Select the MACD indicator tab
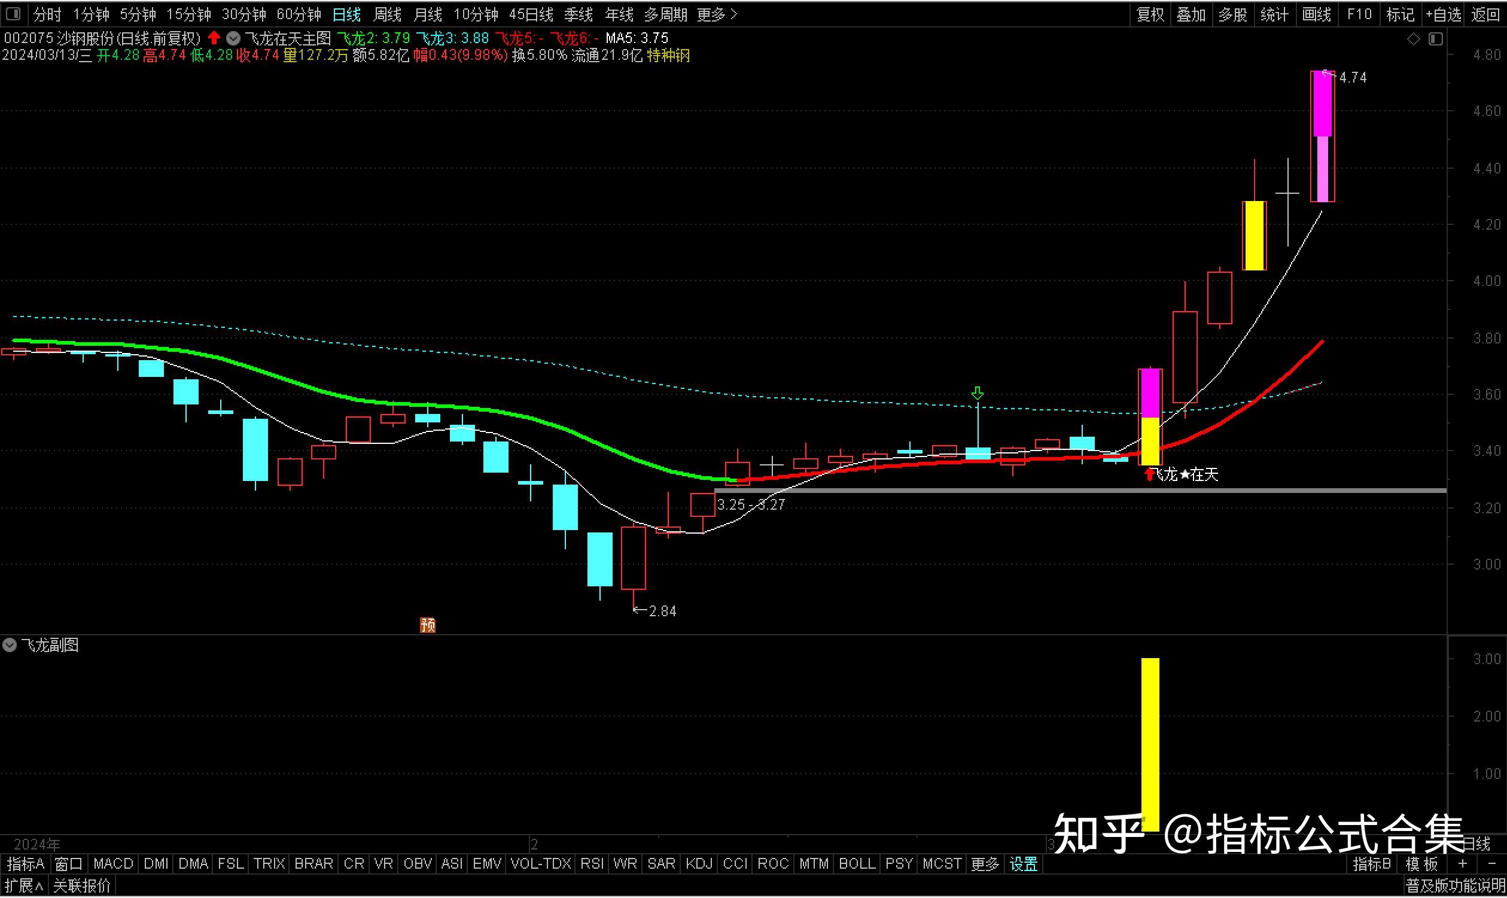 point(113,864)
